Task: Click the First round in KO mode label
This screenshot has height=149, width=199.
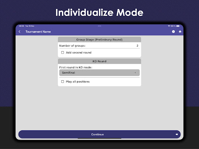Action: tap(76, 68)
